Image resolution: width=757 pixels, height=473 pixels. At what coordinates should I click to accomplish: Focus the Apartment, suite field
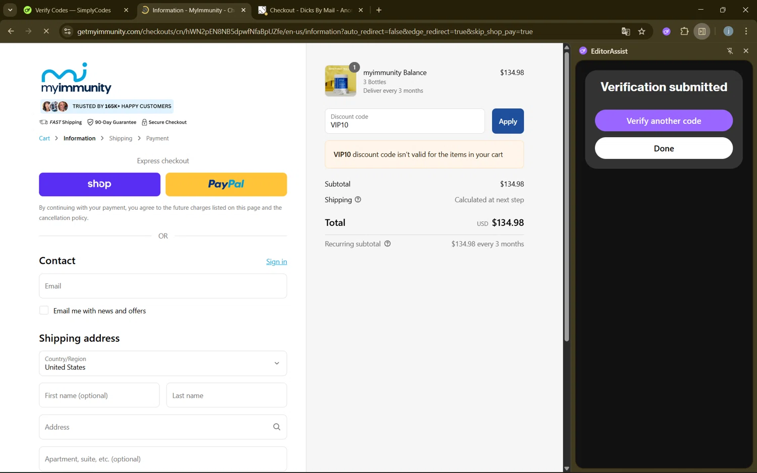coord(163,459)
